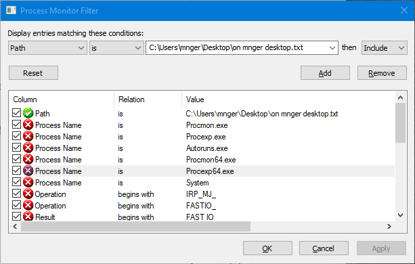The image size is (415, 264).
Task: Select the 'IRP_MJ_' value text
Action: (x=201, y=194)
